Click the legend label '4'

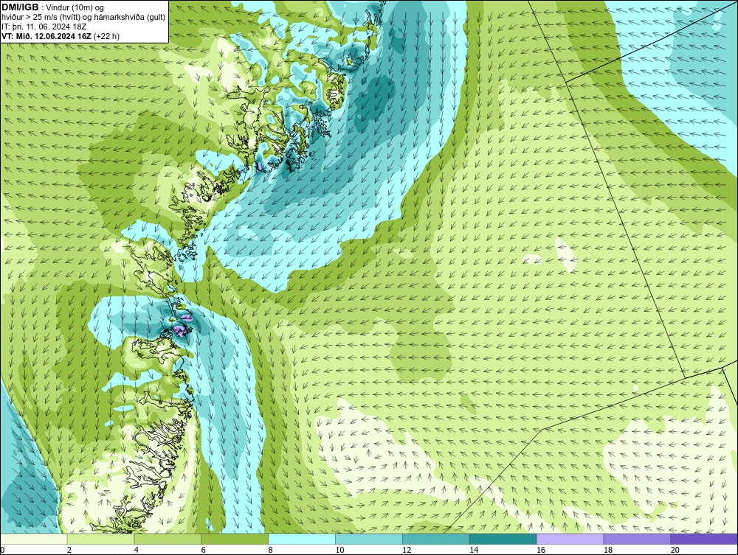point(137,550)
